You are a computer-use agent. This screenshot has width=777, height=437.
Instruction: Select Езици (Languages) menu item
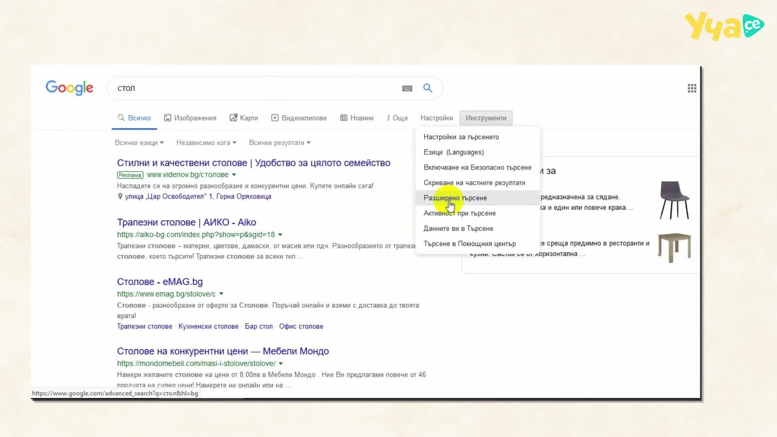point(478,152)
